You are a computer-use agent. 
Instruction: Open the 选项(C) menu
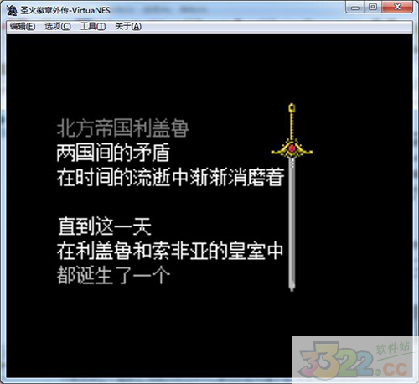58,27
